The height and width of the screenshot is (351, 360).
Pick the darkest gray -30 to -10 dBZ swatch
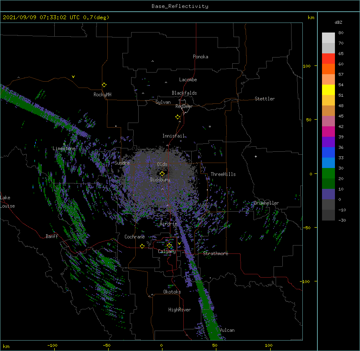[328, 215]
